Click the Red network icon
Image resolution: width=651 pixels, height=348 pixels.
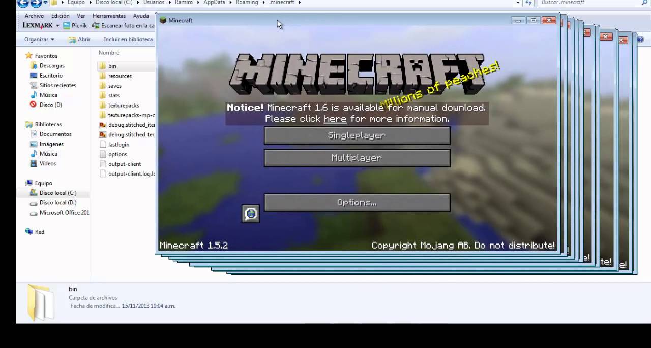28,232
